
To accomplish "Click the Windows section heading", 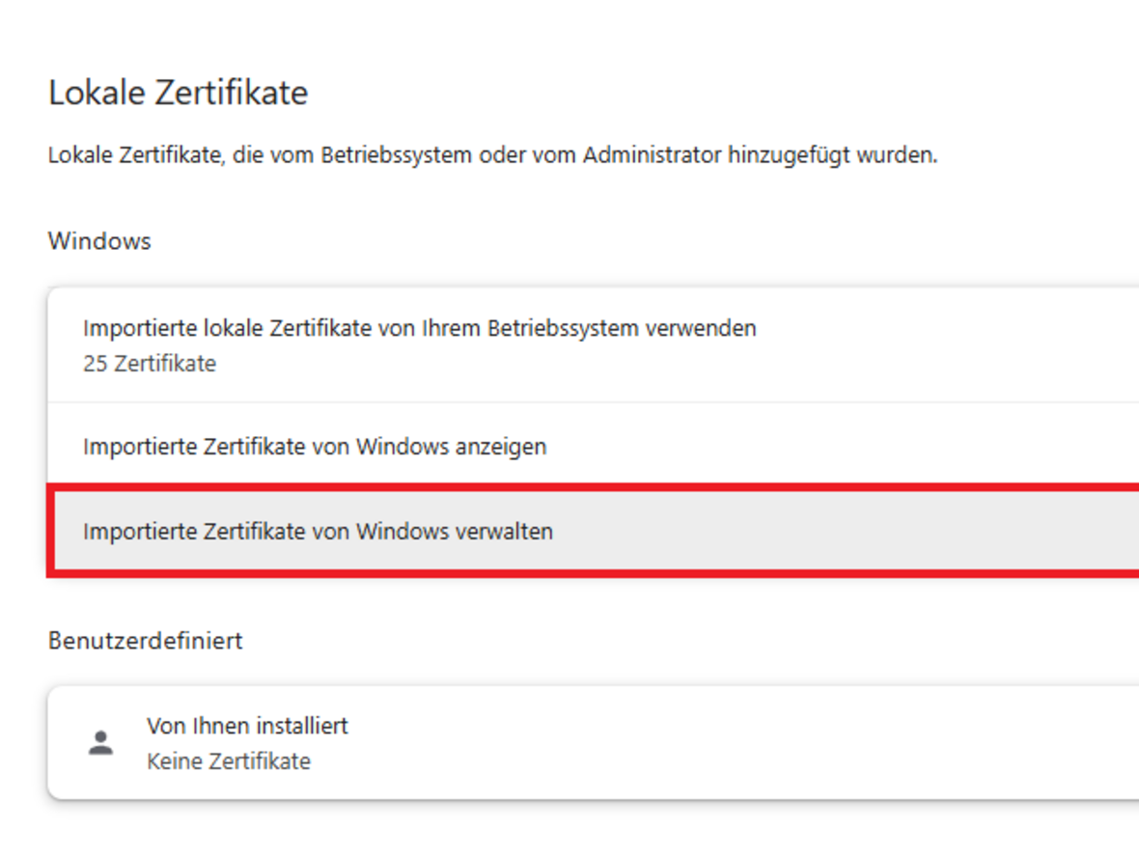I will 99,240.
